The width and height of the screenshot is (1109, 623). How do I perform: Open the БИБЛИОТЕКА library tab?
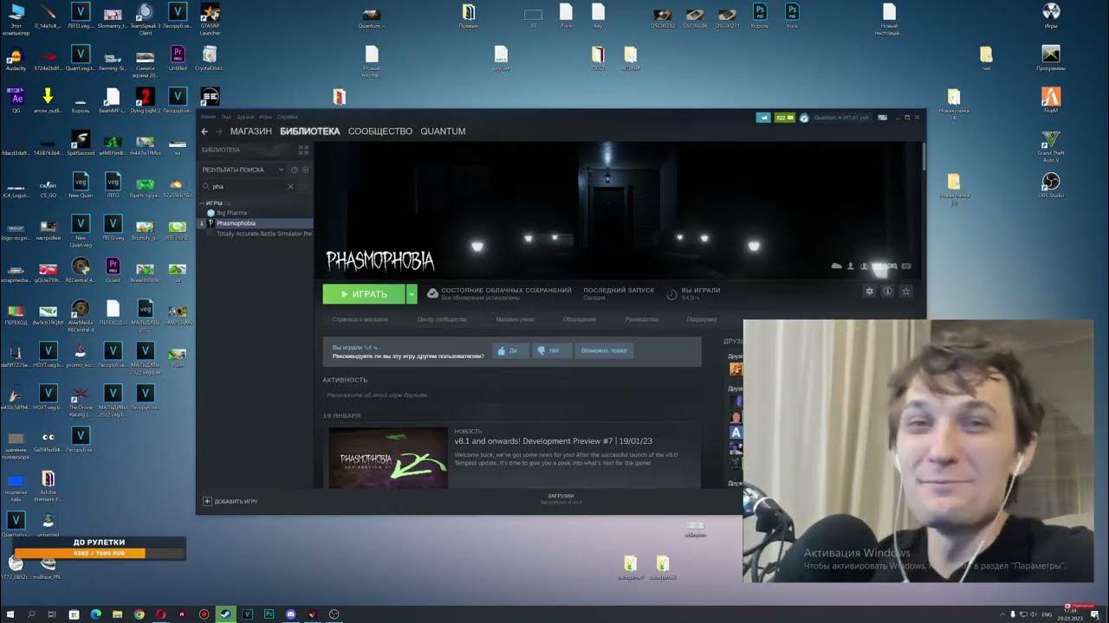click(x=310, y=132)
